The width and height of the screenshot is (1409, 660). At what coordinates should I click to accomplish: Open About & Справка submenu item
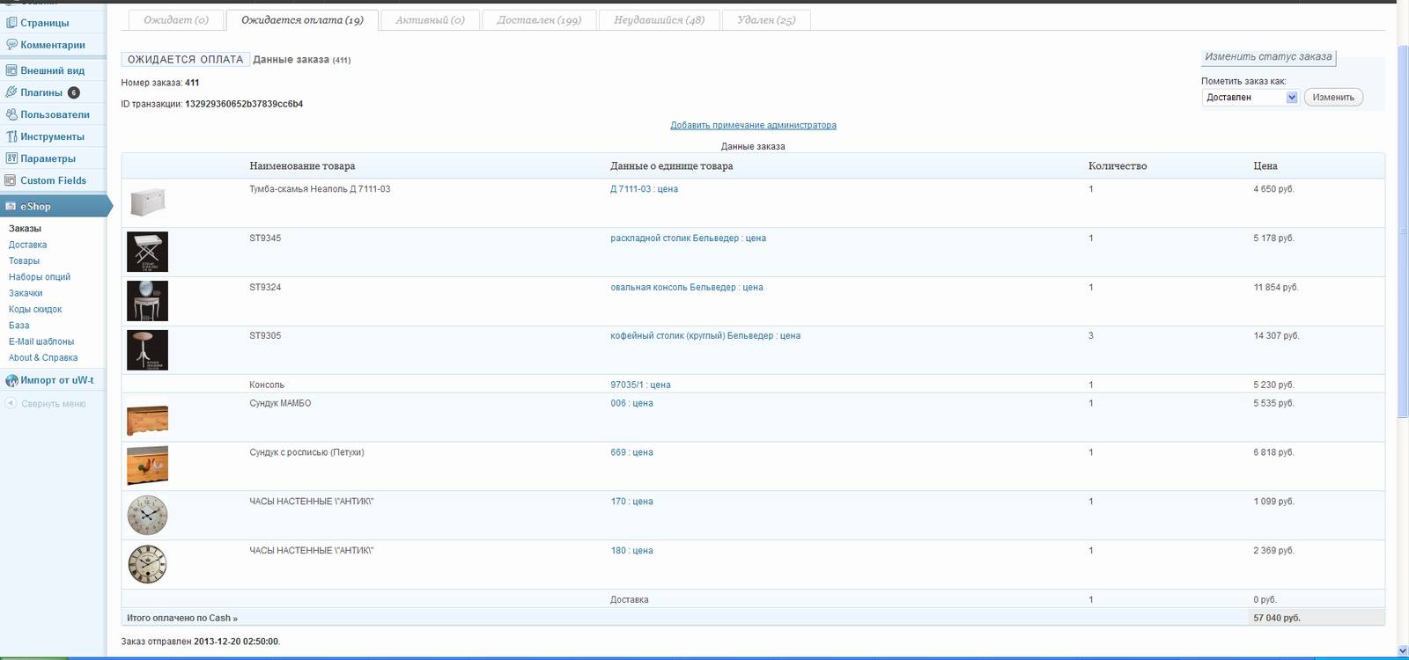click(43, 358)
